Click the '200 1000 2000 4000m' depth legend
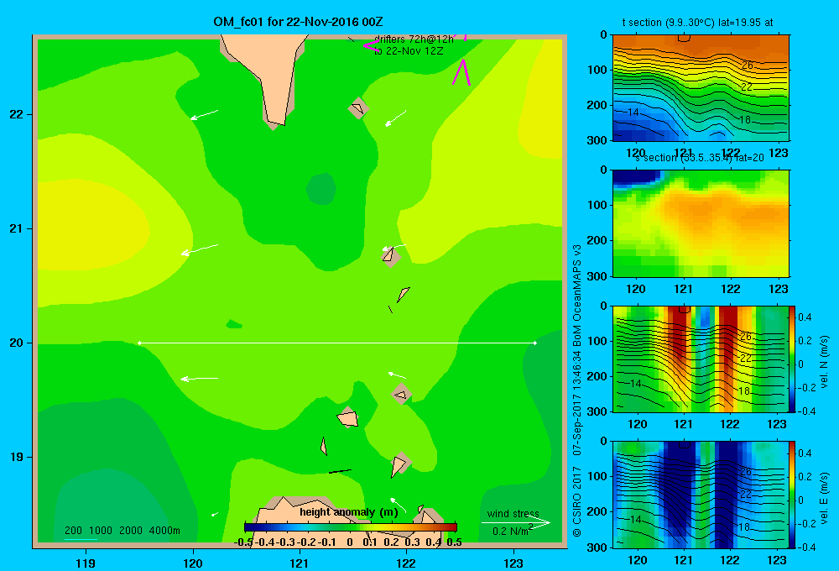The width and height of the screenshot is (839, 571). (x=122, y=531)
